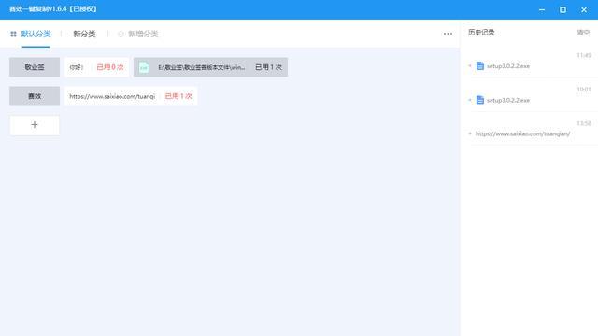Click the plus icon beside 新增分类
This screenshot has height=336, width=598.
click(x=121, y=34)
